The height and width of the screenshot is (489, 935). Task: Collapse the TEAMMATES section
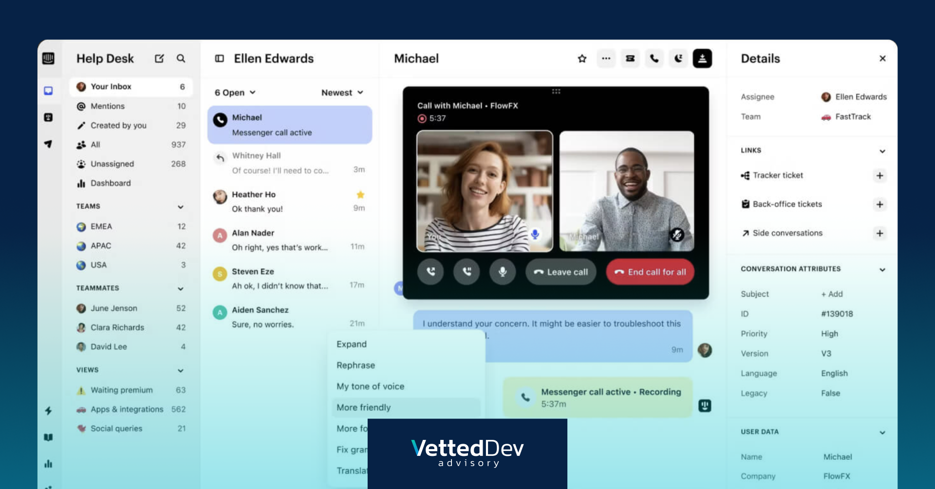[181, 289]
